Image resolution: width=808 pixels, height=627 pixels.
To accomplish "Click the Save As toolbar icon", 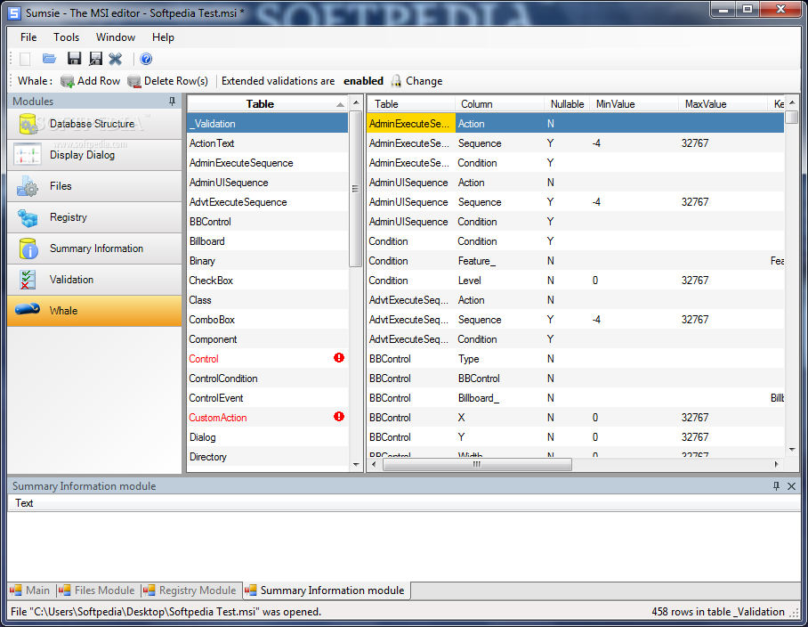I will point(95,59).
